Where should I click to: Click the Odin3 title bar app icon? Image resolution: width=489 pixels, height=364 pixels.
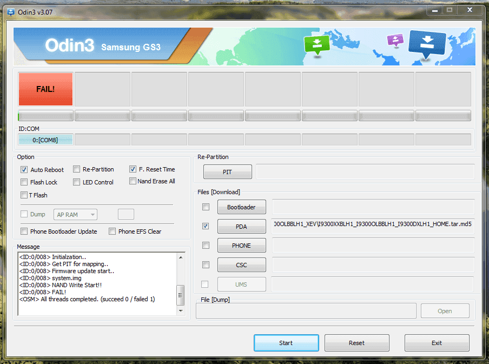pos(11,12)
